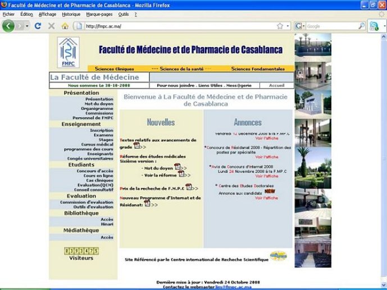Click Voir l'affiche under Concours d'Internat

tap(267, 176)
